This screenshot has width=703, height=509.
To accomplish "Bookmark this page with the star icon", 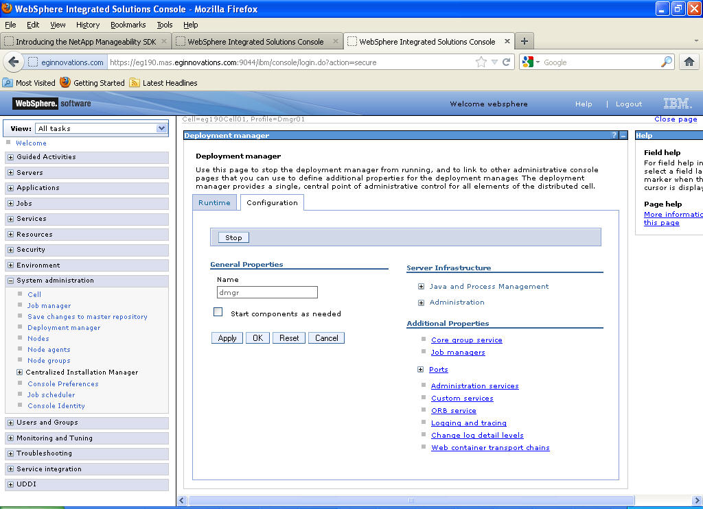I will click(x=481, y=62).
